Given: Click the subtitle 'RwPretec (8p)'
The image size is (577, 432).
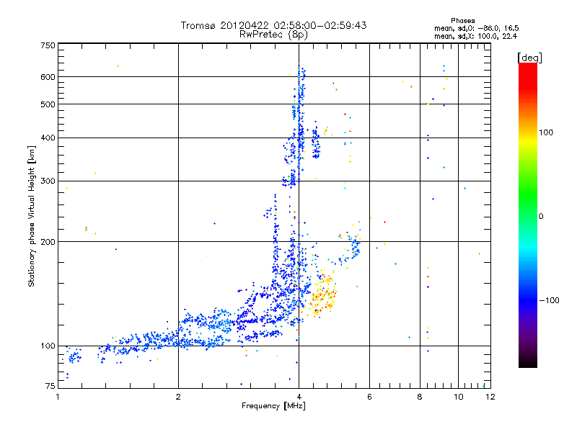Looking at the screenshot, I should pos(273,35).
